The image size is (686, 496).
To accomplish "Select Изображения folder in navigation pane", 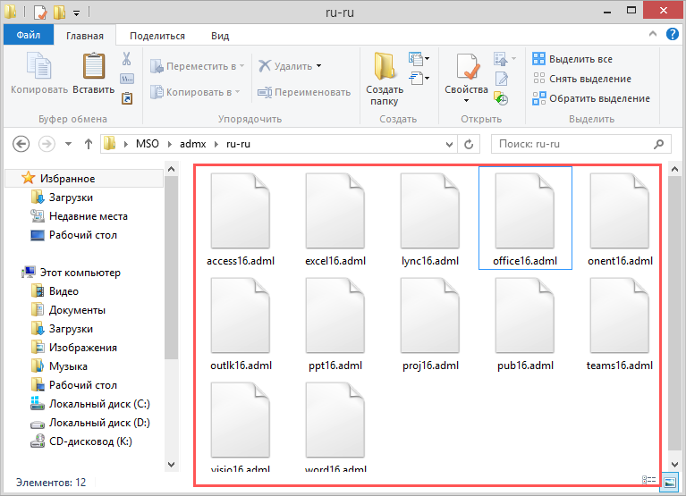I will [x=74, y=348].
